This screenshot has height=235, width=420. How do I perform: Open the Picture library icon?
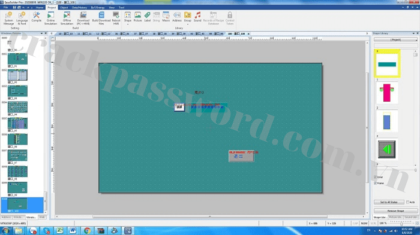137,17
